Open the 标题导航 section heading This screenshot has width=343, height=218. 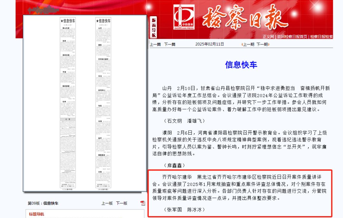tap(37, 214)
